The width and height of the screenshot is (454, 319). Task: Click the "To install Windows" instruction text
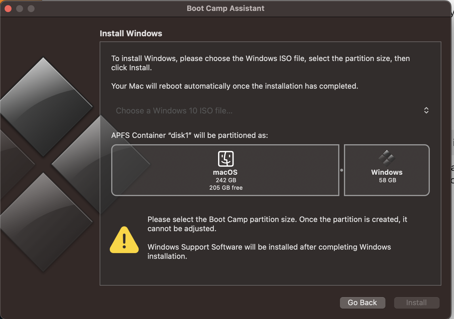[260, 63]
